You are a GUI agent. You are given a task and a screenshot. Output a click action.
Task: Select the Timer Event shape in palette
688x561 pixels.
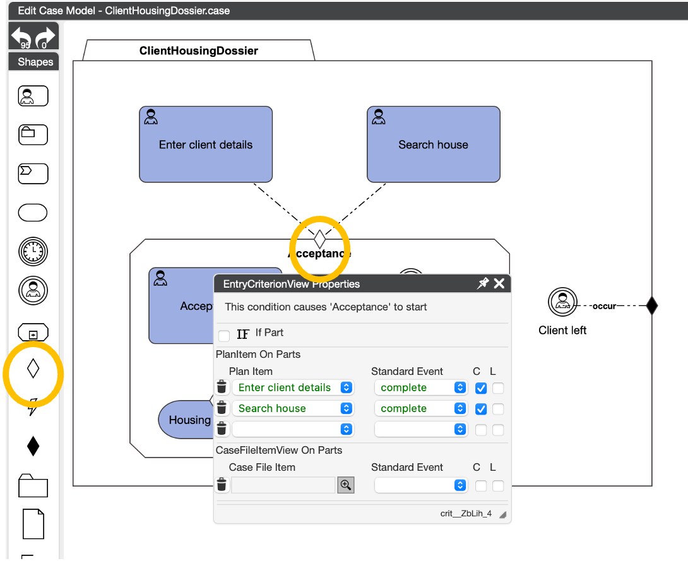point(33,252)
